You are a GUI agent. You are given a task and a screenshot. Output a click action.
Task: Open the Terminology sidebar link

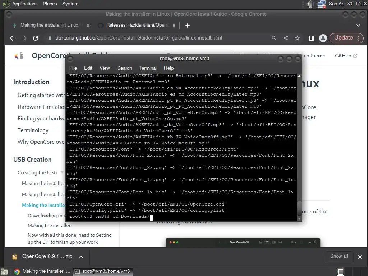(x=33, y=130)
